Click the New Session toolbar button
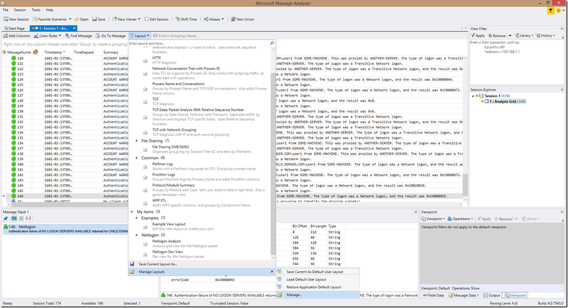 coord(16,19)
